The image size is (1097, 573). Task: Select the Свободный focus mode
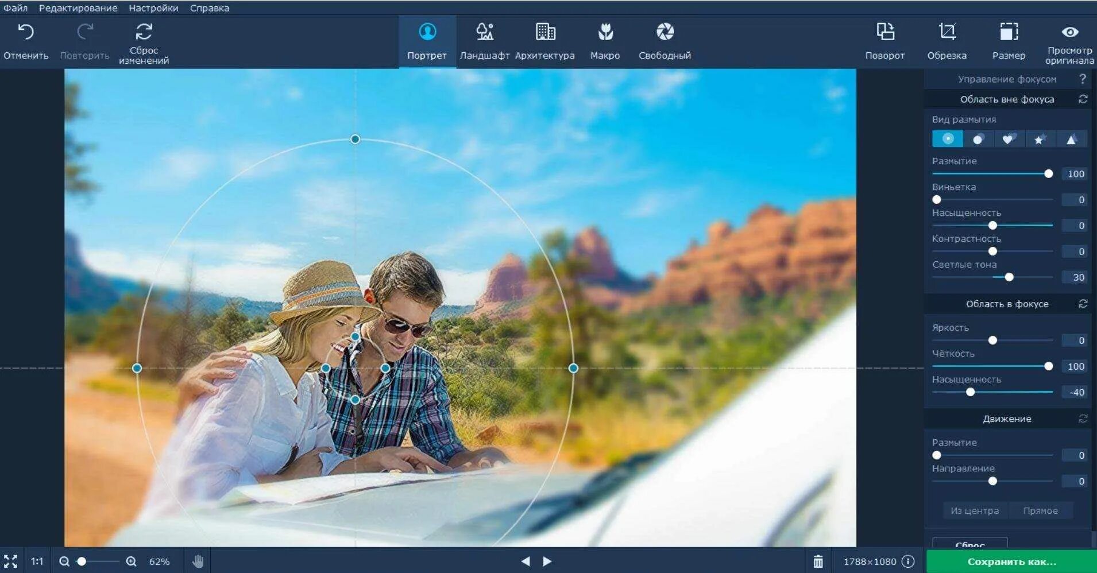[665, 41]
